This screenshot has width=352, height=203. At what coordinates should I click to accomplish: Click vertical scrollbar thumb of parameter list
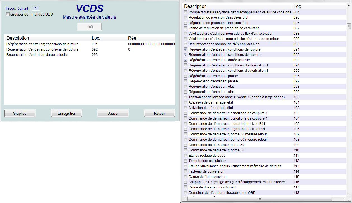coord(349,26)
